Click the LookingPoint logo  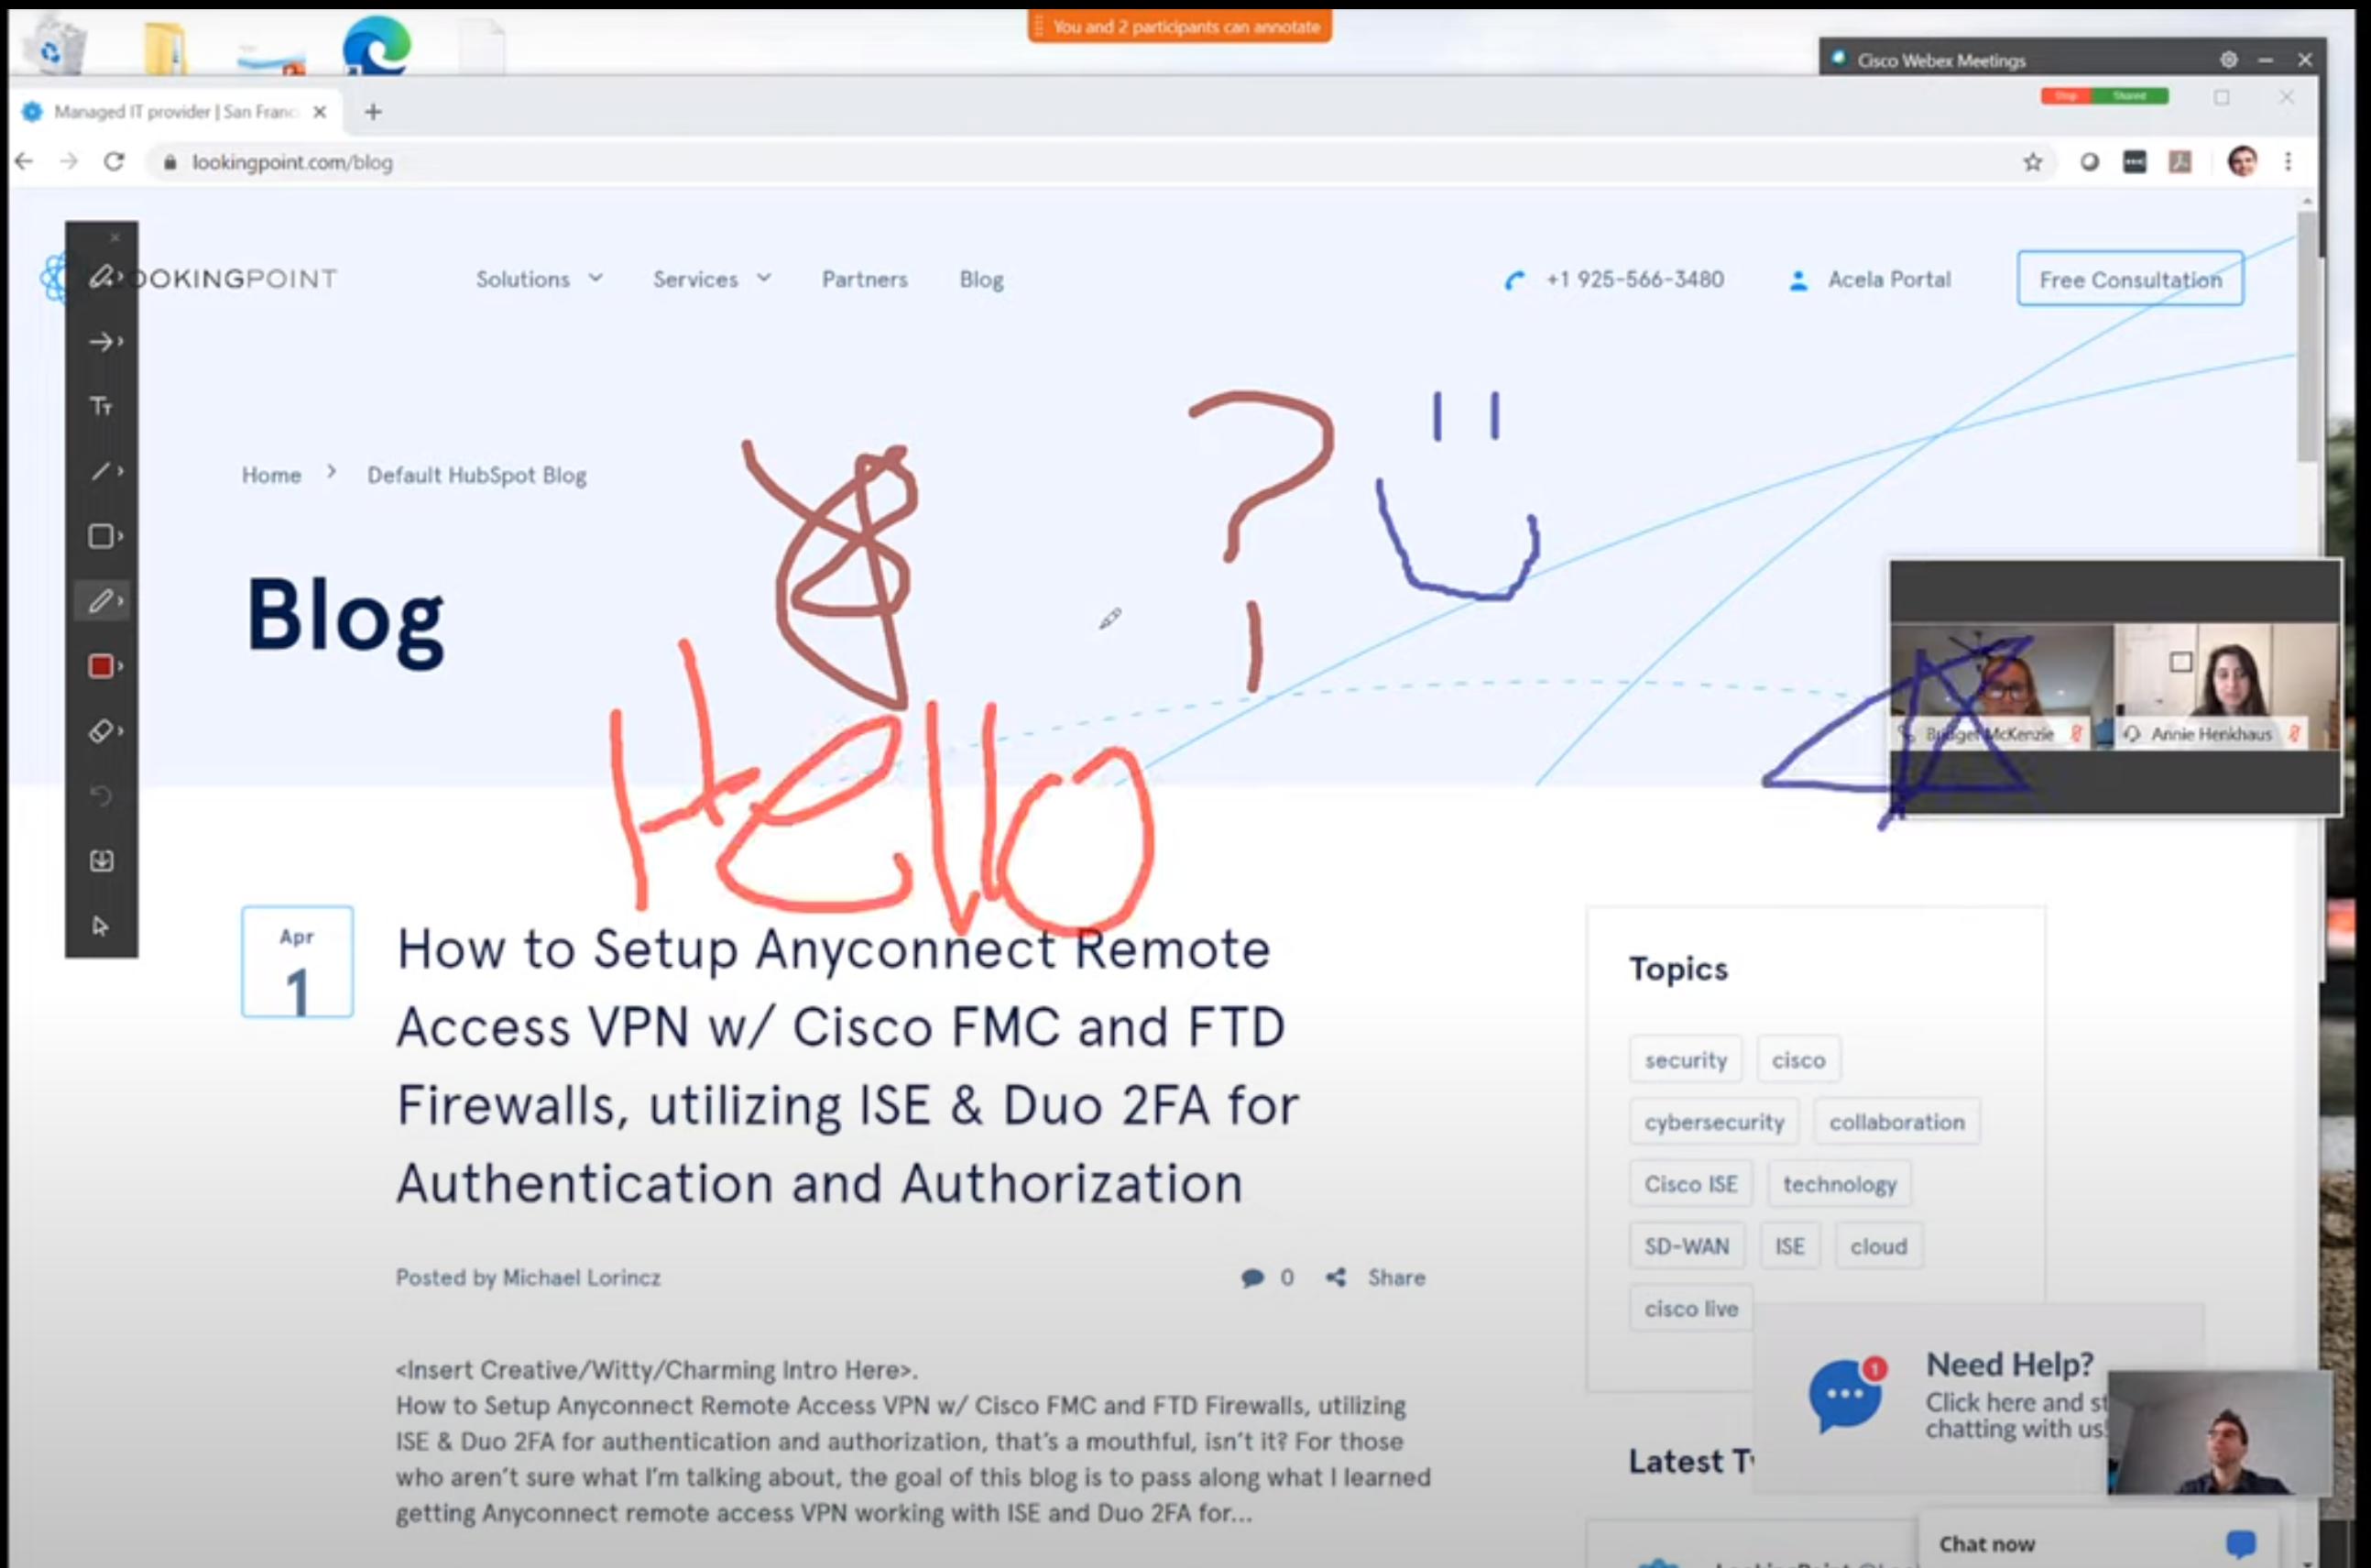pyautogui.click(x=190, y=278)
